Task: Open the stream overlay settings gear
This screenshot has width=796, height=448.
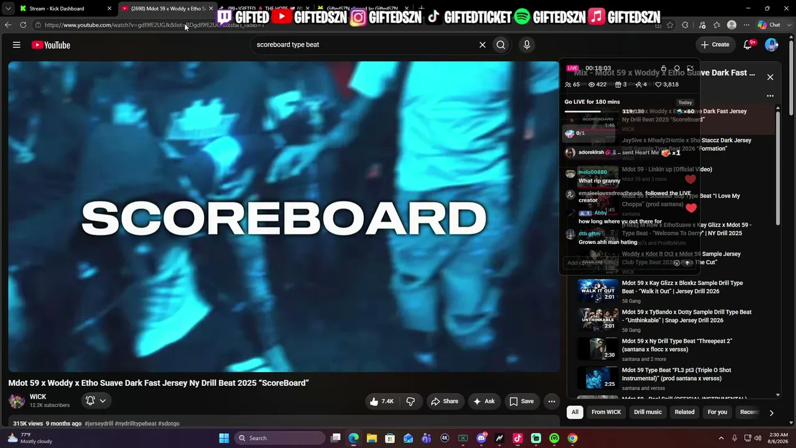Action: 677,68
